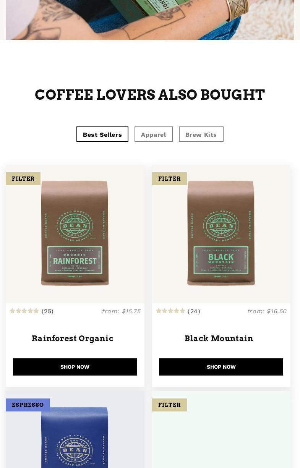Open Rainforest Organic coffee bag image

click(x=75, y=233)
